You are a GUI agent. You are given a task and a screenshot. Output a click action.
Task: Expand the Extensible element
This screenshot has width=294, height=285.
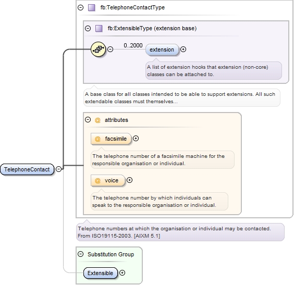123,273
